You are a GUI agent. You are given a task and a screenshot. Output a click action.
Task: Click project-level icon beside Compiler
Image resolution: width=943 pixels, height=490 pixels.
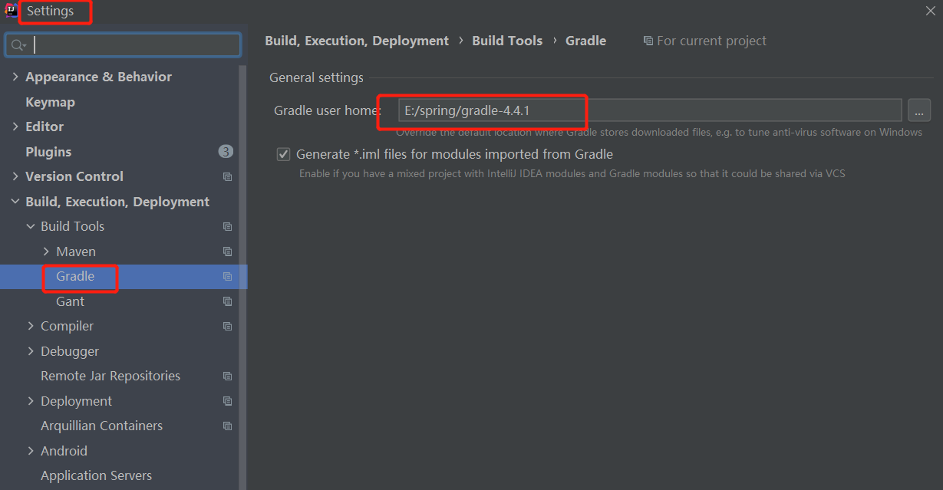[227, 326]
